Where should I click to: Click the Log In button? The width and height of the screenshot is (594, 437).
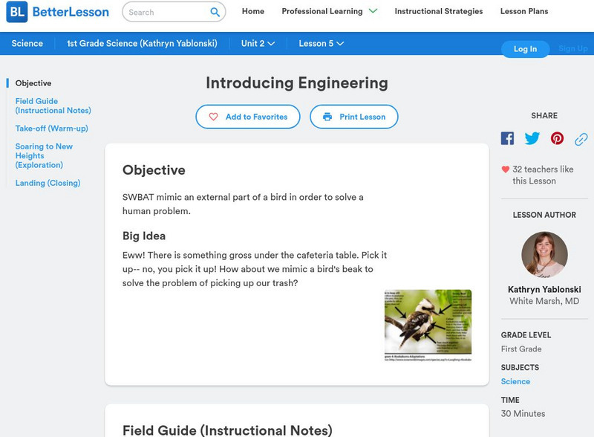525,49
